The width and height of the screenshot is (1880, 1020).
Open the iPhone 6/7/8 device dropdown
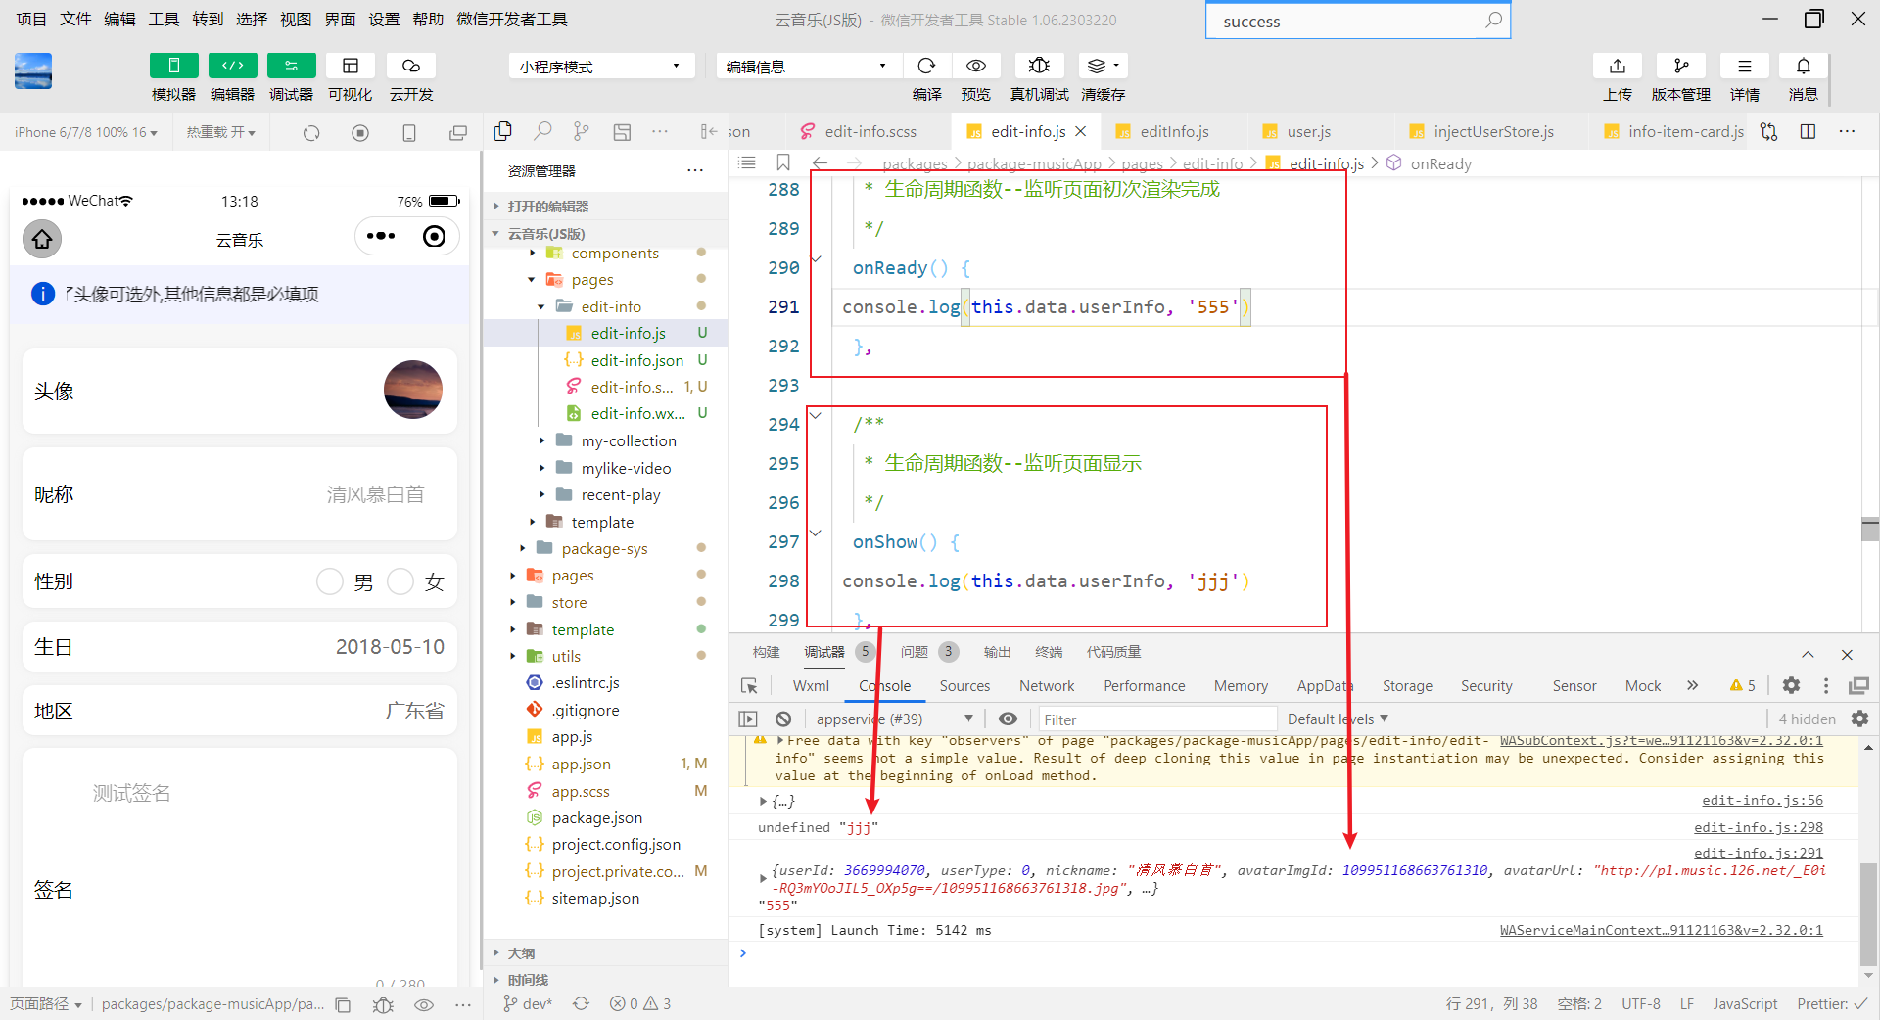point(86,132)
